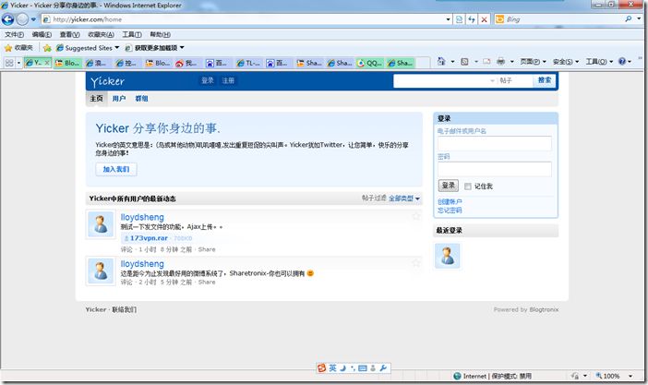
Task: Star the 173vpn.rar post
Action: (416, 216)
